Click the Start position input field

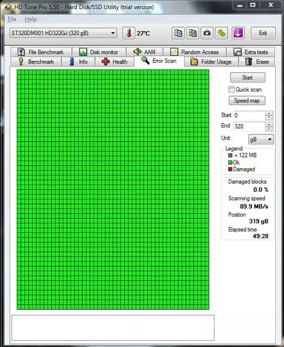coord(249,115)
